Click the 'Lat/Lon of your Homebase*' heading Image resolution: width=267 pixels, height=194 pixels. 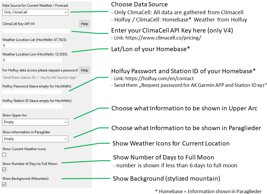(x=151, y=49)
